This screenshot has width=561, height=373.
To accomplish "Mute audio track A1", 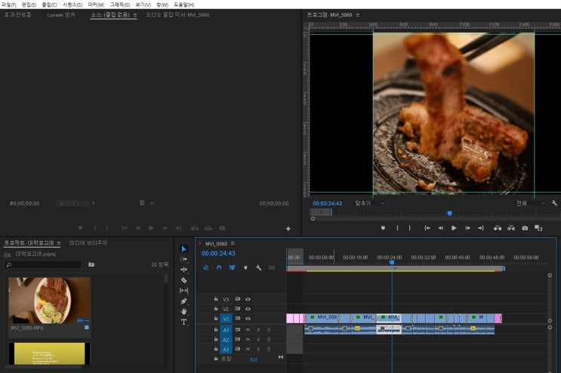I will pos(248,329).
